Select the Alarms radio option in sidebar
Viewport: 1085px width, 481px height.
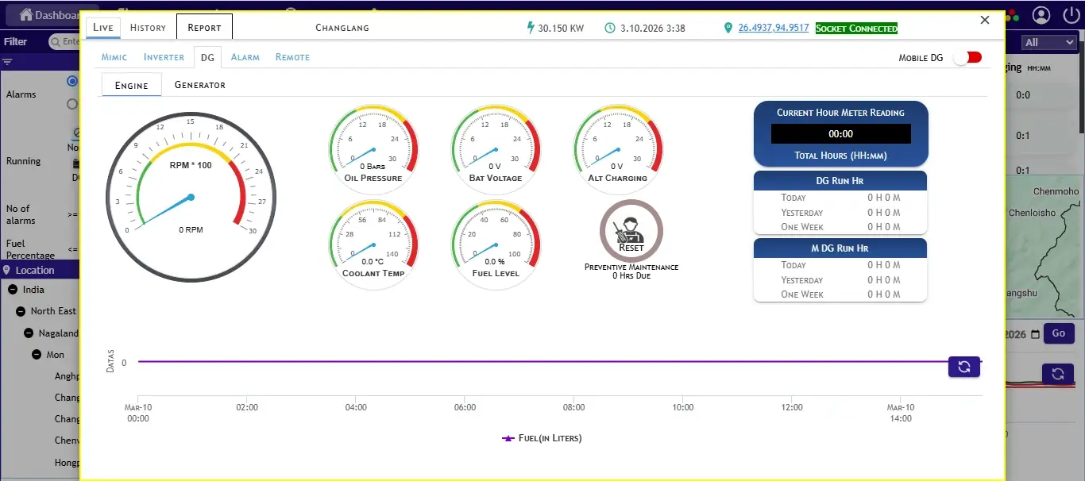pos(72,80)
